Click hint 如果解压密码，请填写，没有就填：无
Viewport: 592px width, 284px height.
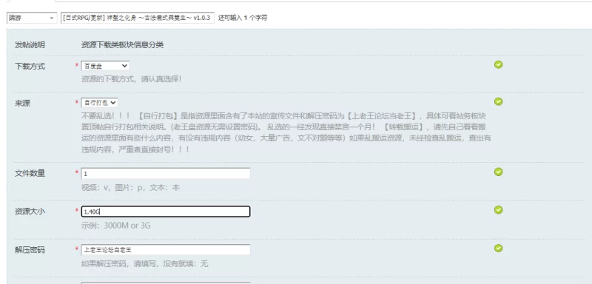coord(144,263)
